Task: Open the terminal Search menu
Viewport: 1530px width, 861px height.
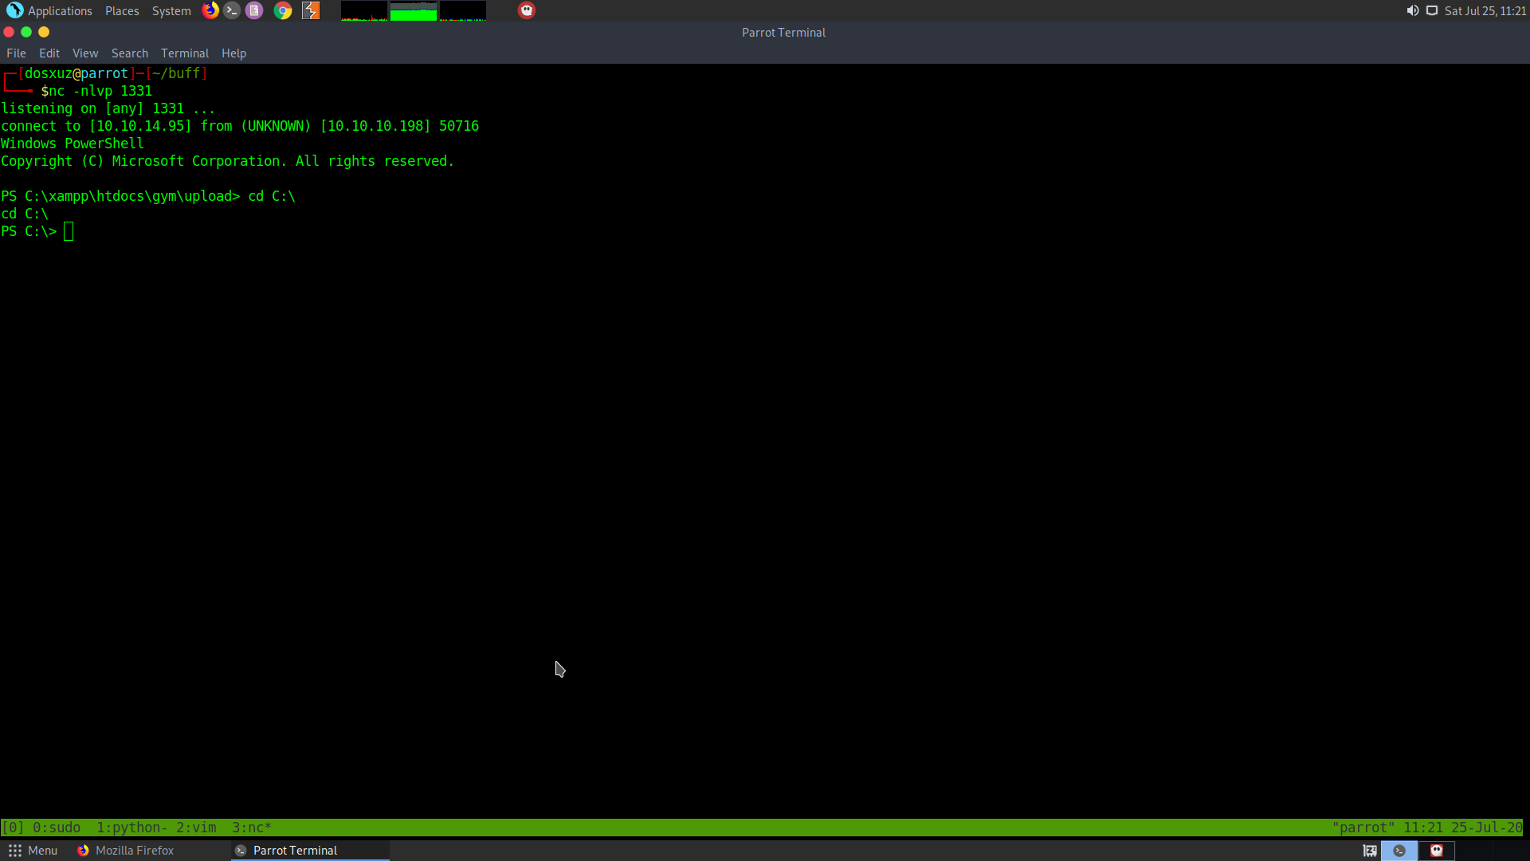Action: 130,53
